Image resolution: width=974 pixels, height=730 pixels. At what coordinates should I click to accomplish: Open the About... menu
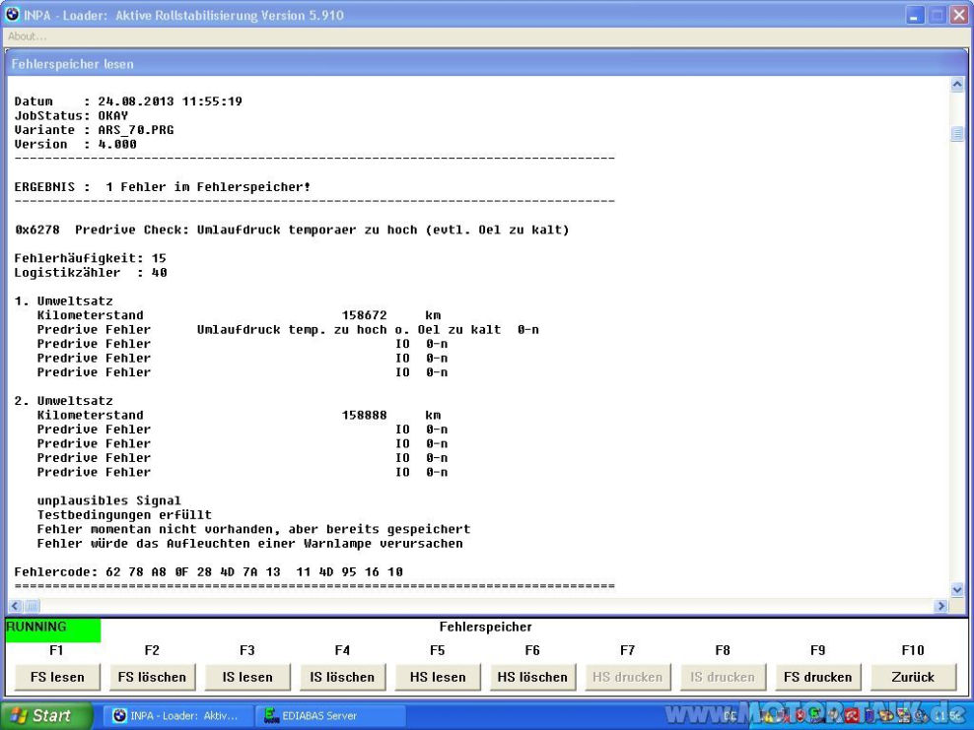click(27, 36)
